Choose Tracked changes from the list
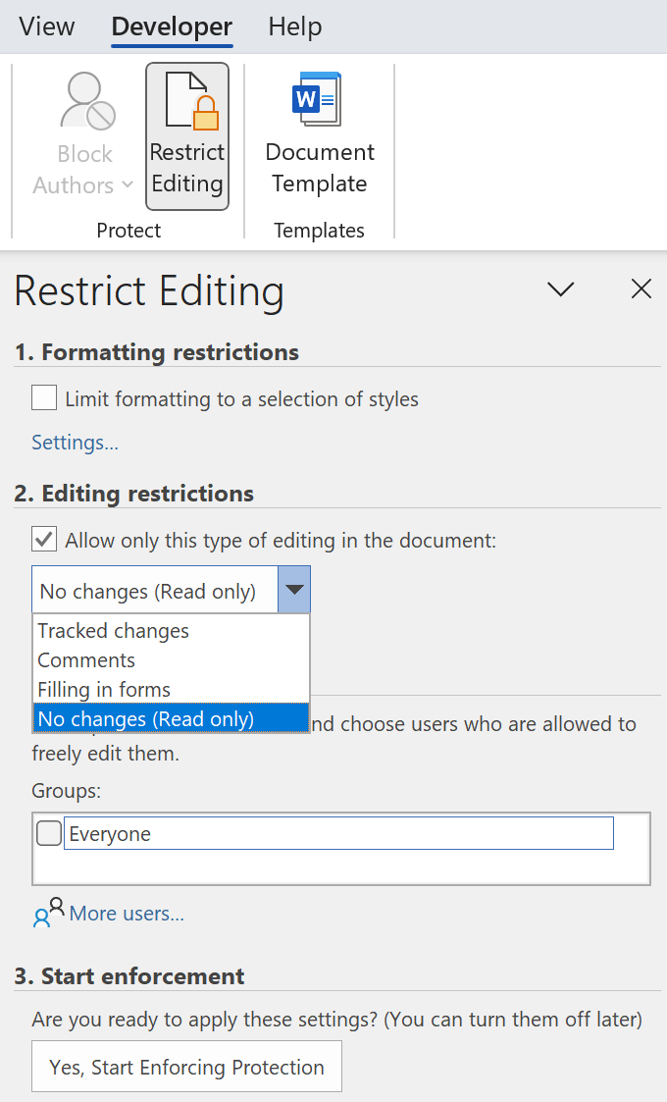The image size is (667, 1102). pyautogui.click(x=171, y=630)
